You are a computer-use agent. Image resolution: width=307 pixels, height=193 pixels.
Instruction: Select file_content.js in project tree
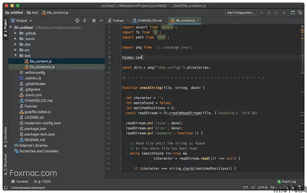tap(57, 61)
